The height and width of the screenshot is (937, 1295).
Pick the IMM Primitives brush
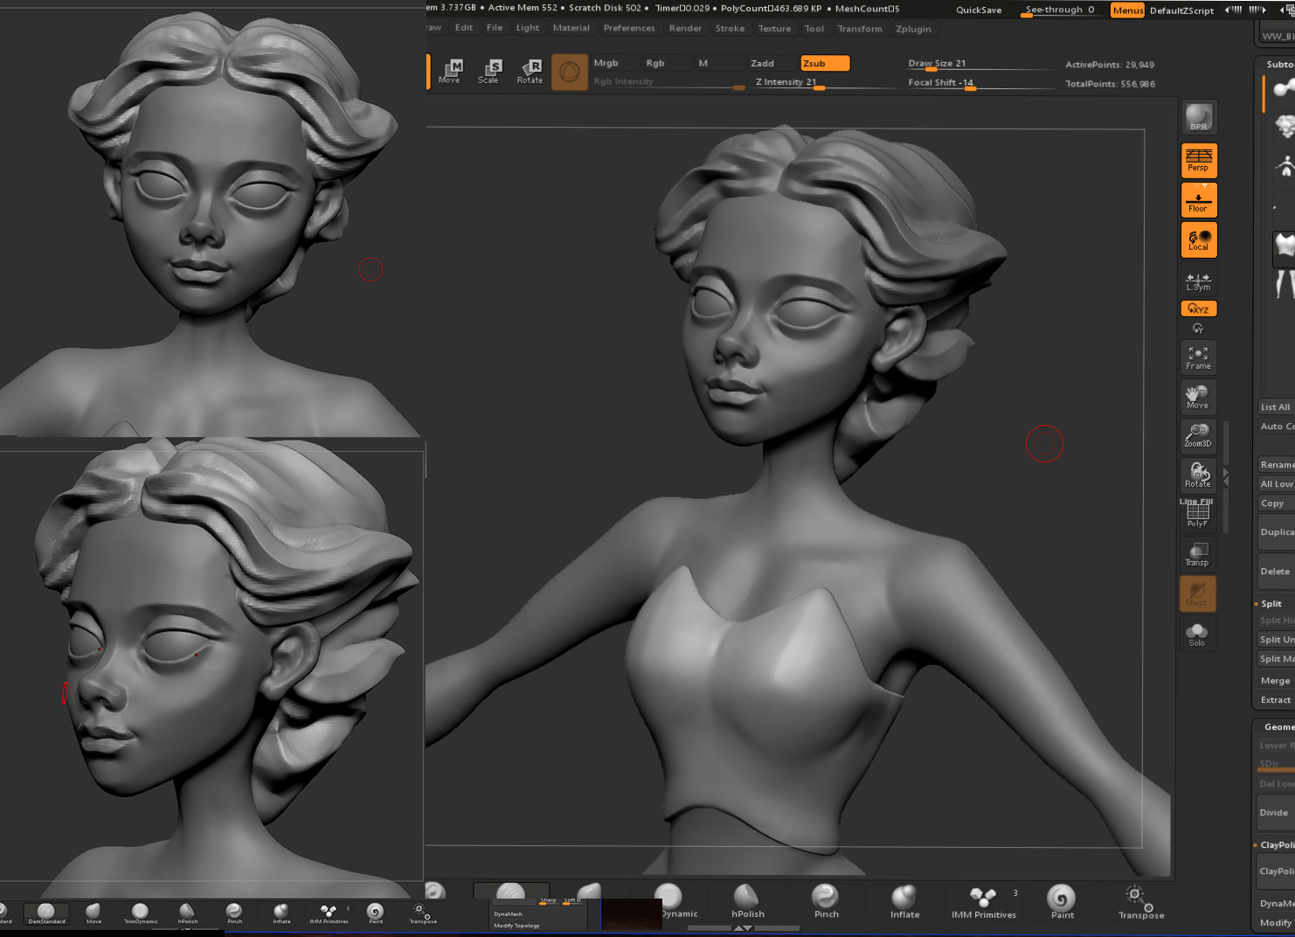click(984, 901)
